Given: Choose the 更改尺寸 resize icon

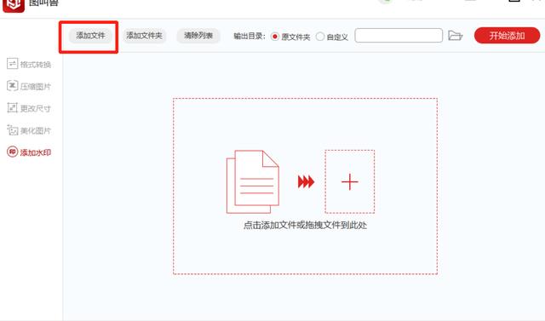Looking at the screenshot, I should point(12,107).
